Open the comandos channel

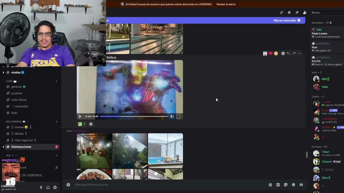pyautogui.click(x=32, y=106)
